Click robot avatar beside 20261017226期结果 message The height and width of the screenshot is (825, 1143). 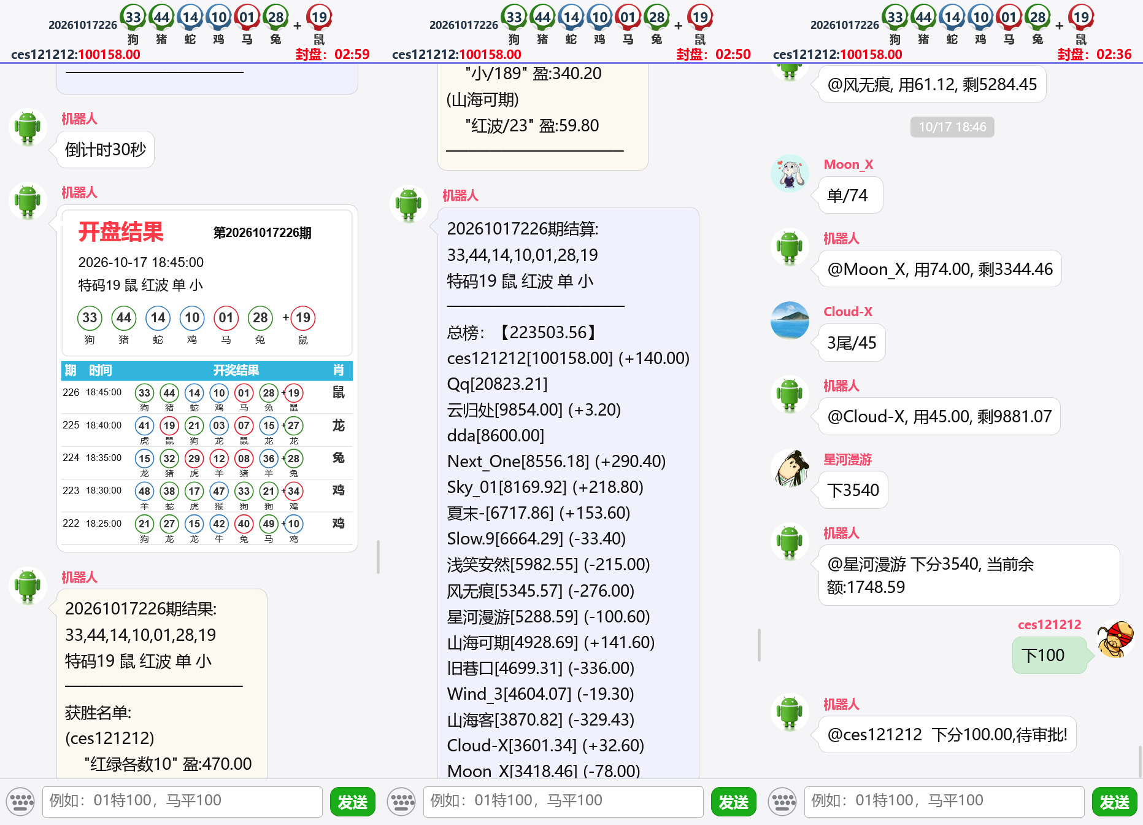[28, 586]
